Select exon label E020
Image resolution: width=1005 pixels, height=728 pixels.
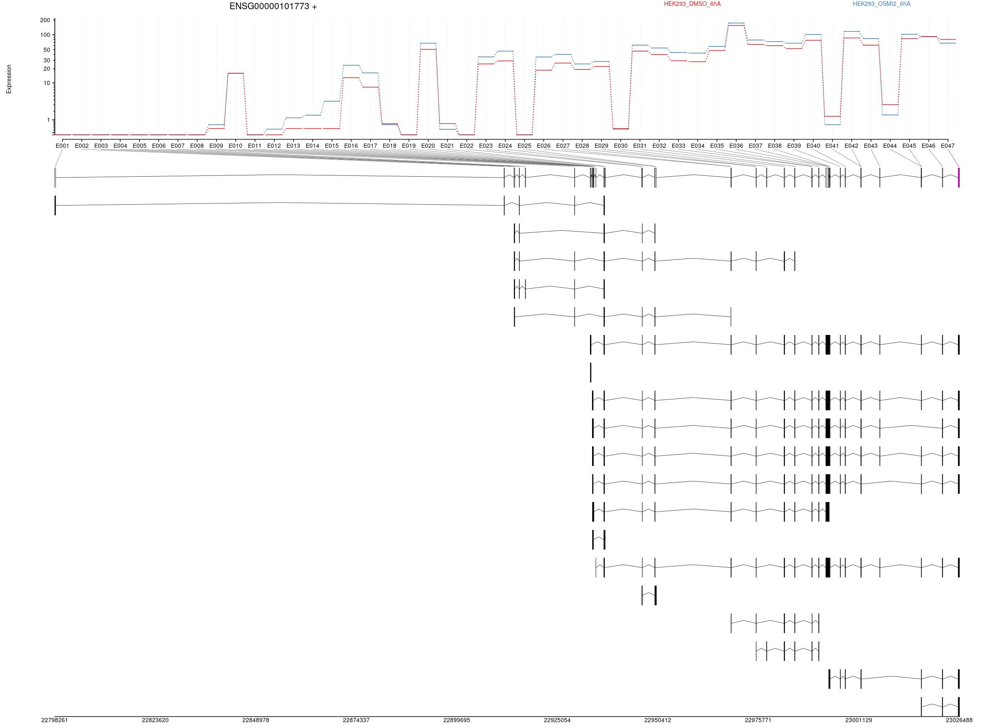pos(428,146)
